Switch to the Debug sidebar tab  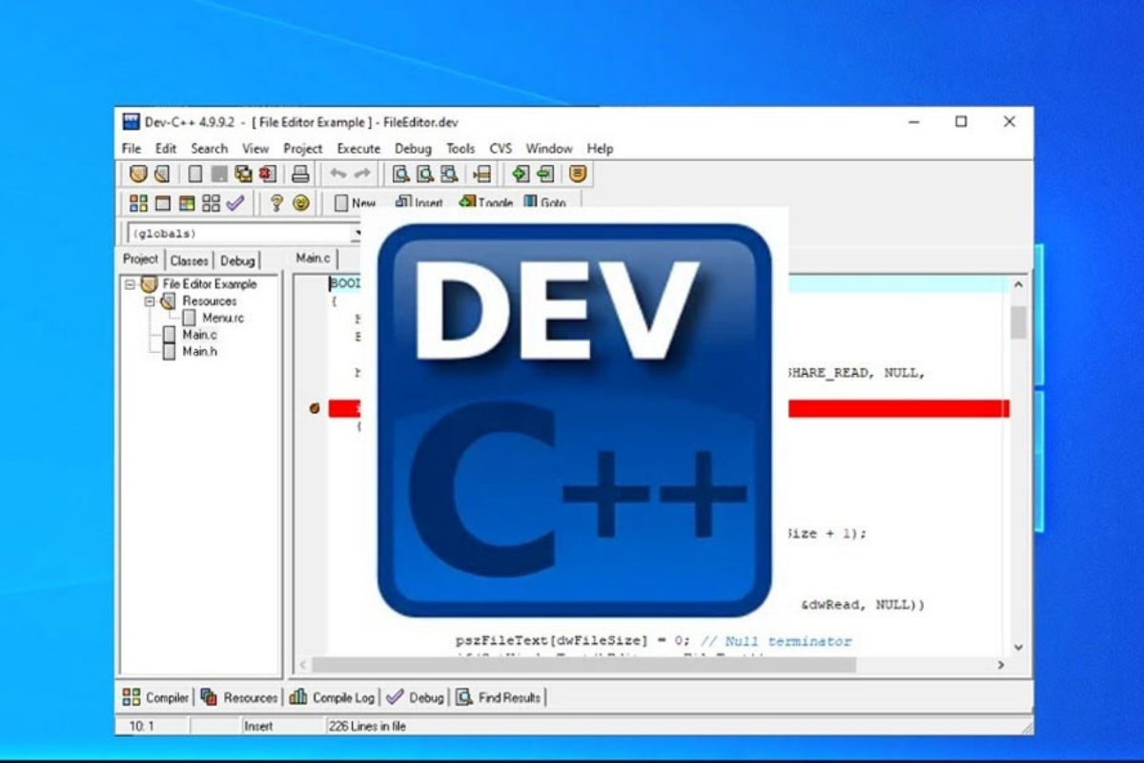pyautogui.click(x=237, y=260)
